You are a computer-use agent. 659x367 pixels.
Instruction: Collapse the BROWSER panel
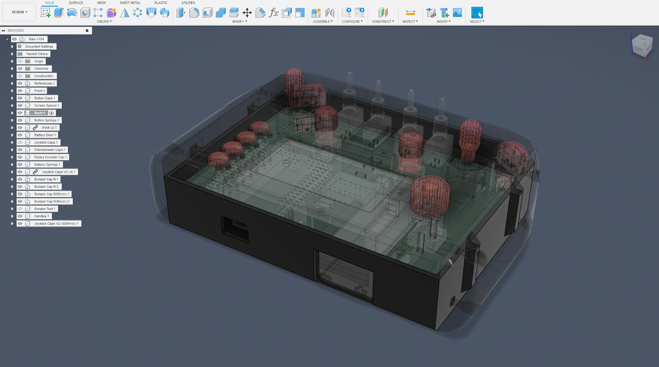[4, 30]
